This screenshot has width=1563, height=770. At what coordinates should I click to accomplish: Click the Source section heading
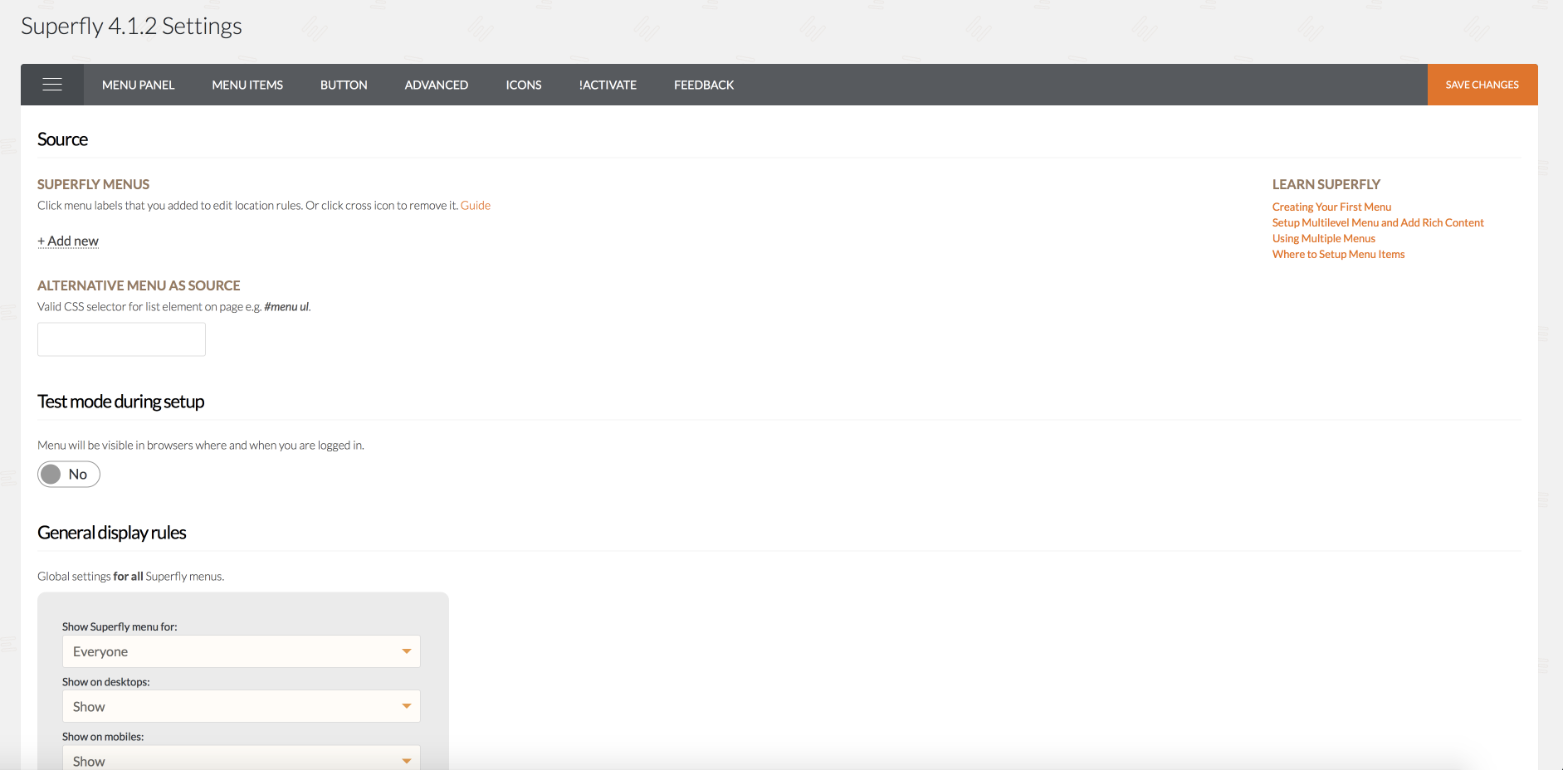pos(62,139)
